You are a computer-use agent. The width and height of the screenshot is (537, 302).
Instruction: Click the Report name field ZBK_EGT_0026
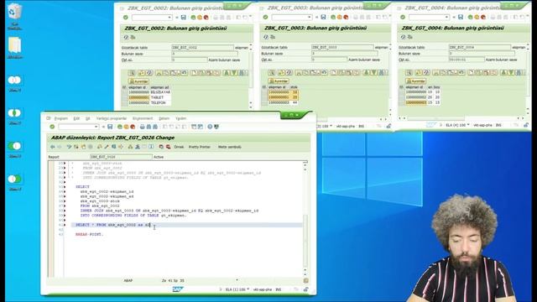[121, 157]
